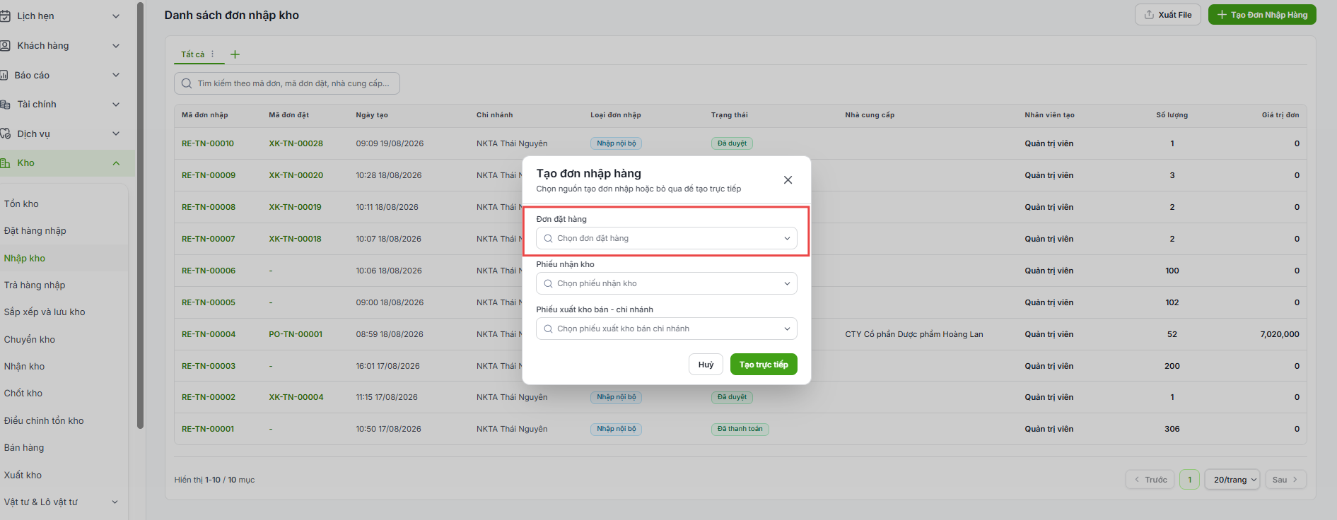The image size is (1337, 520).
Task: Click the Lịch hẹn calendar icon
Action: coord(5,16)
